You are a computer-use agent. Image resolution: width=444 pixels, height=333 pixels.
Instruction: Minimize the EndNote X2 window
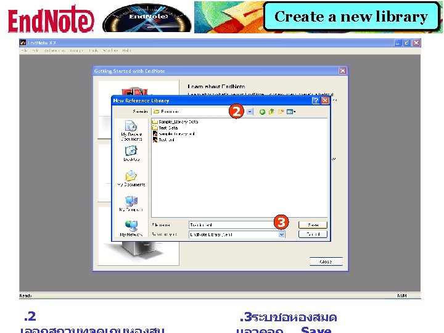tap(398, 43)
